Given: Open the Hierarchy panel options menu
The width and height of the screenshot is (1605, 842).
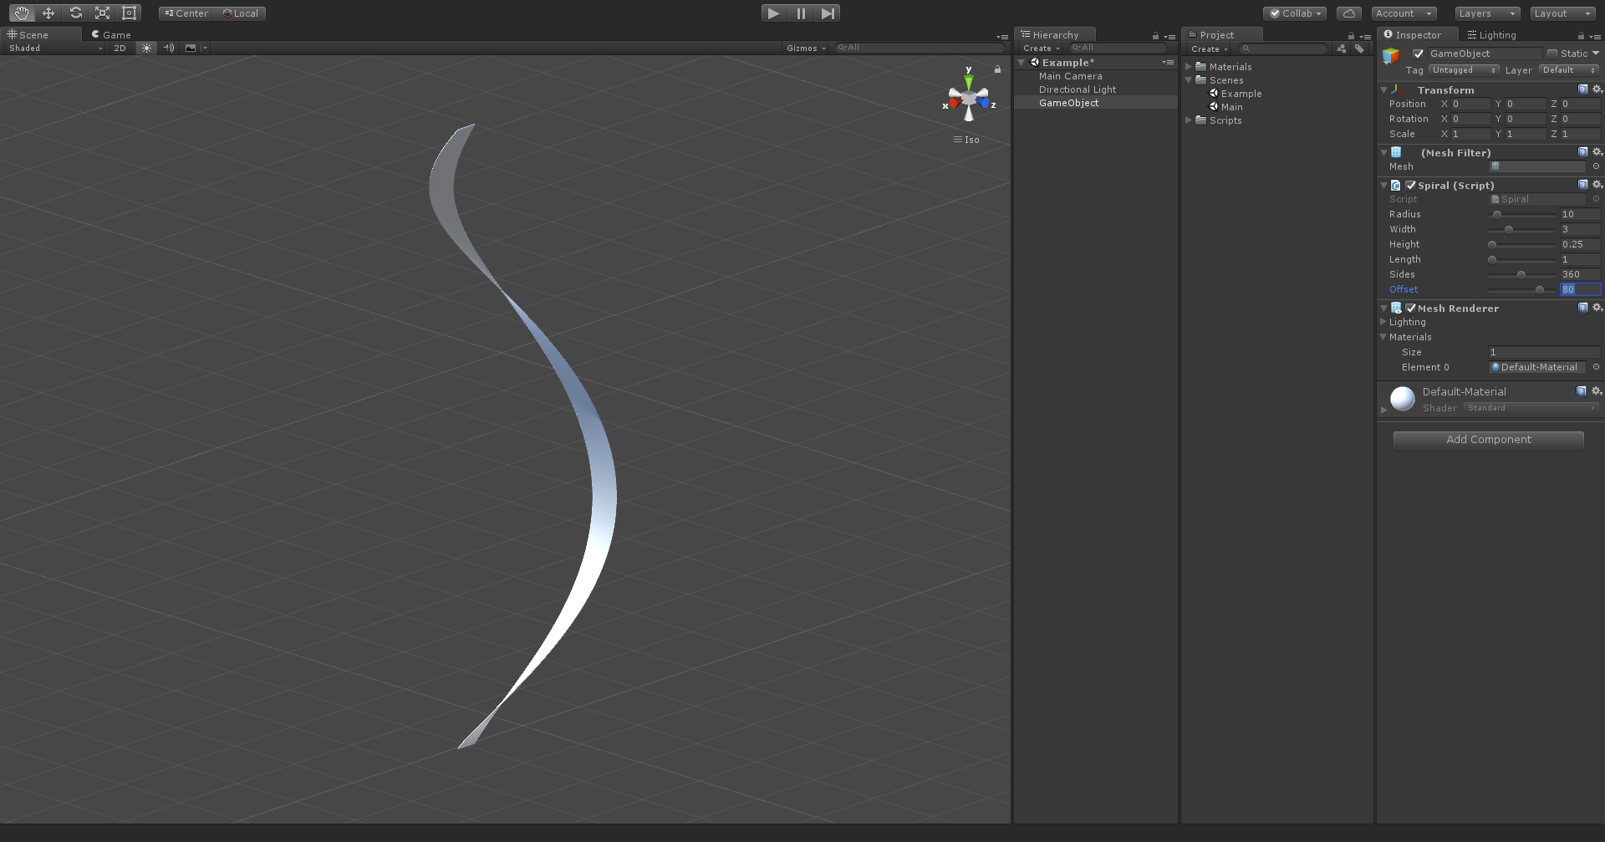Looking at the screenshot, I should click(1170, 37).
